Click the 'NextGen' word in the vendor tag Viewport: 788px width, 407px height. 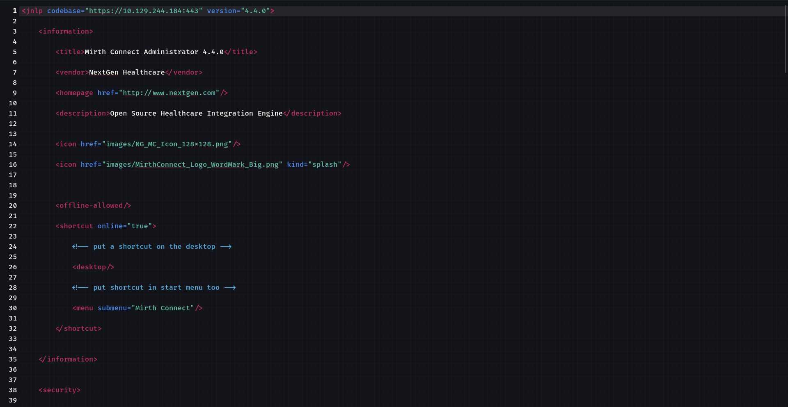point(103,73)
